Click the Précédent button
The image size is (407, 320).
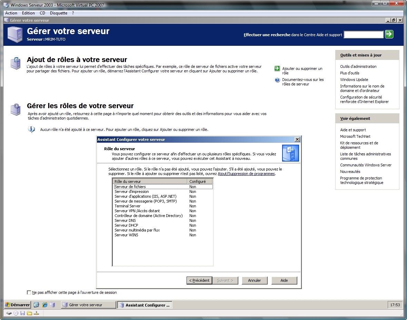pos(199,280)
